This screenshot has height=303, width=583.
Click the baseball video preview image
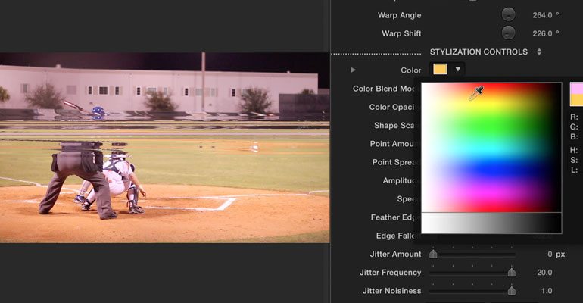165,148
